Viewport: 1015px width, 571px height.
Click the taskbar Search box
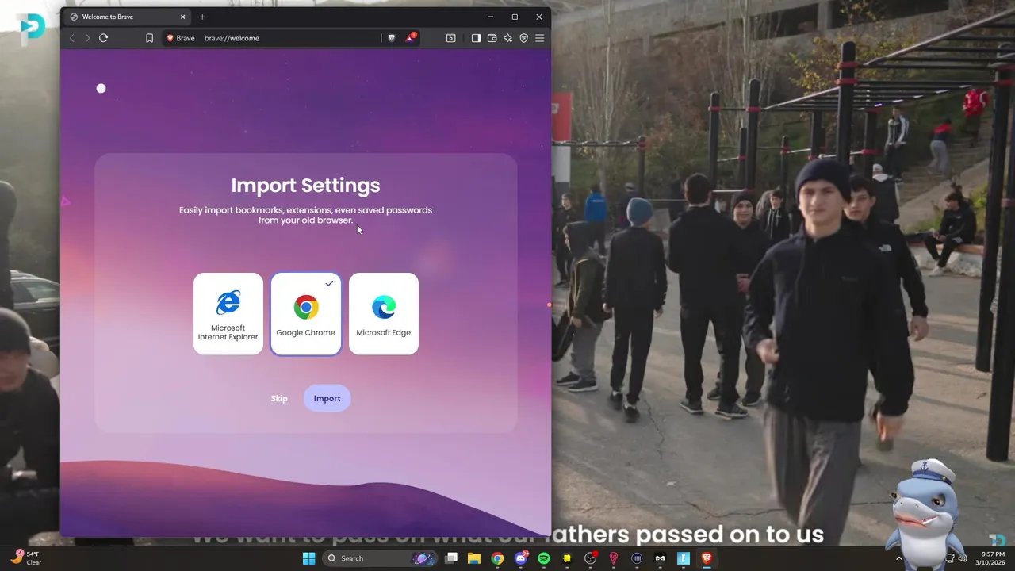pos(380,558)
